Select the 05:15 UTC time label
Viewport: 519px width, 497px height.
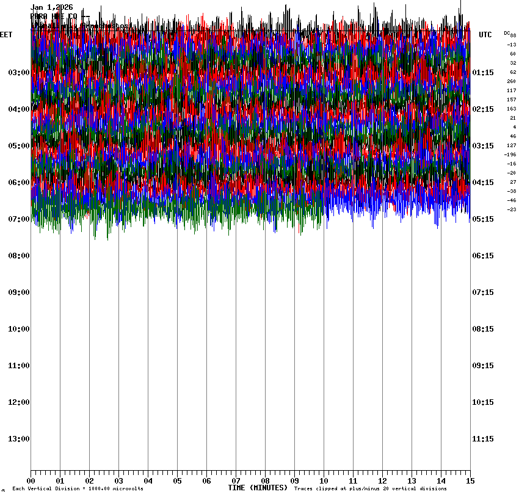click(483, 219)
